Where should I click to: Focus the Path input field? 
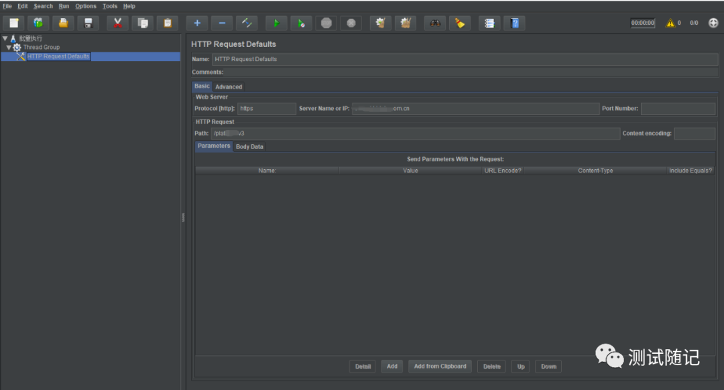(x=416, y=134)
